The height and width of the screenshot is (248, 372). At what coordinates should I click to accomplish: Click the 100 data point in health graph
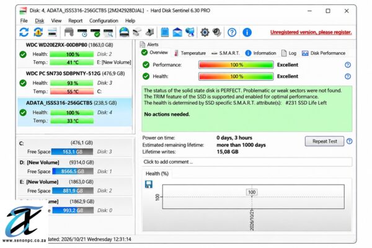(x=252, y=192)
